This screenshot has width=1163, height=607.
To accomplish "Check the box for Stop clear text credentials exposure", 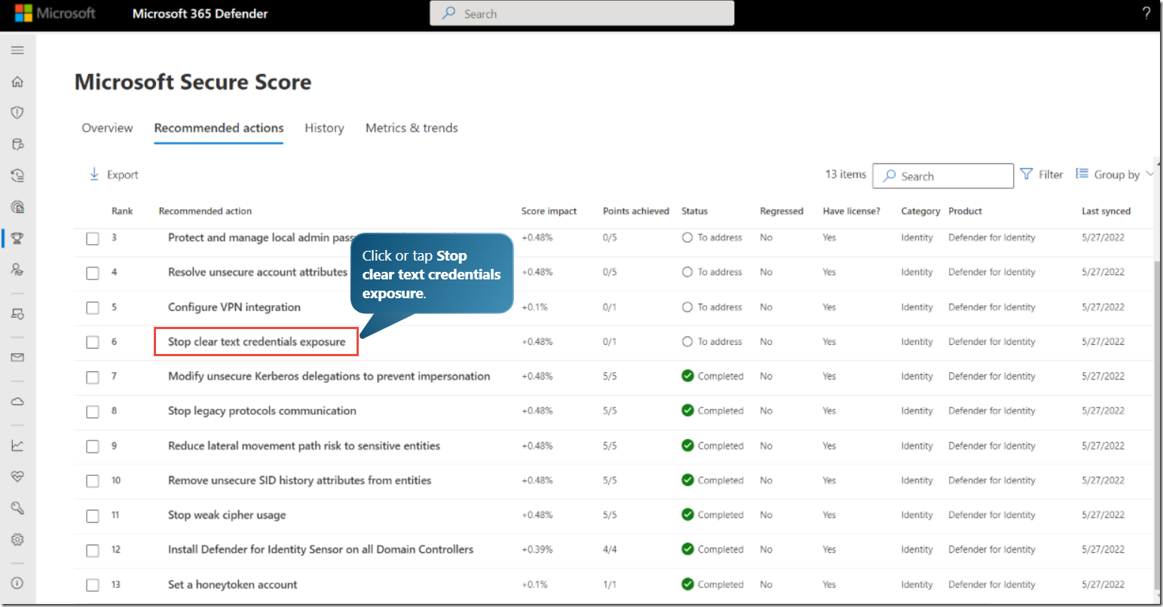I will [x=93, y=343].
